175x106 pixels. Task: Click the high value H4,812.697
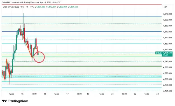[51, 7]
